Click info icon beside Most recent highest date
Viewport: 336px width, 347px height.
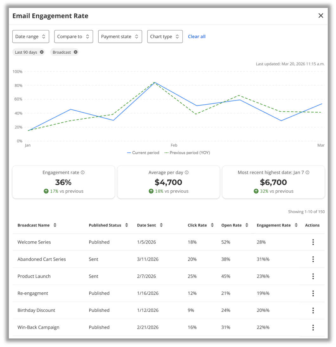[x=307, y=173]
